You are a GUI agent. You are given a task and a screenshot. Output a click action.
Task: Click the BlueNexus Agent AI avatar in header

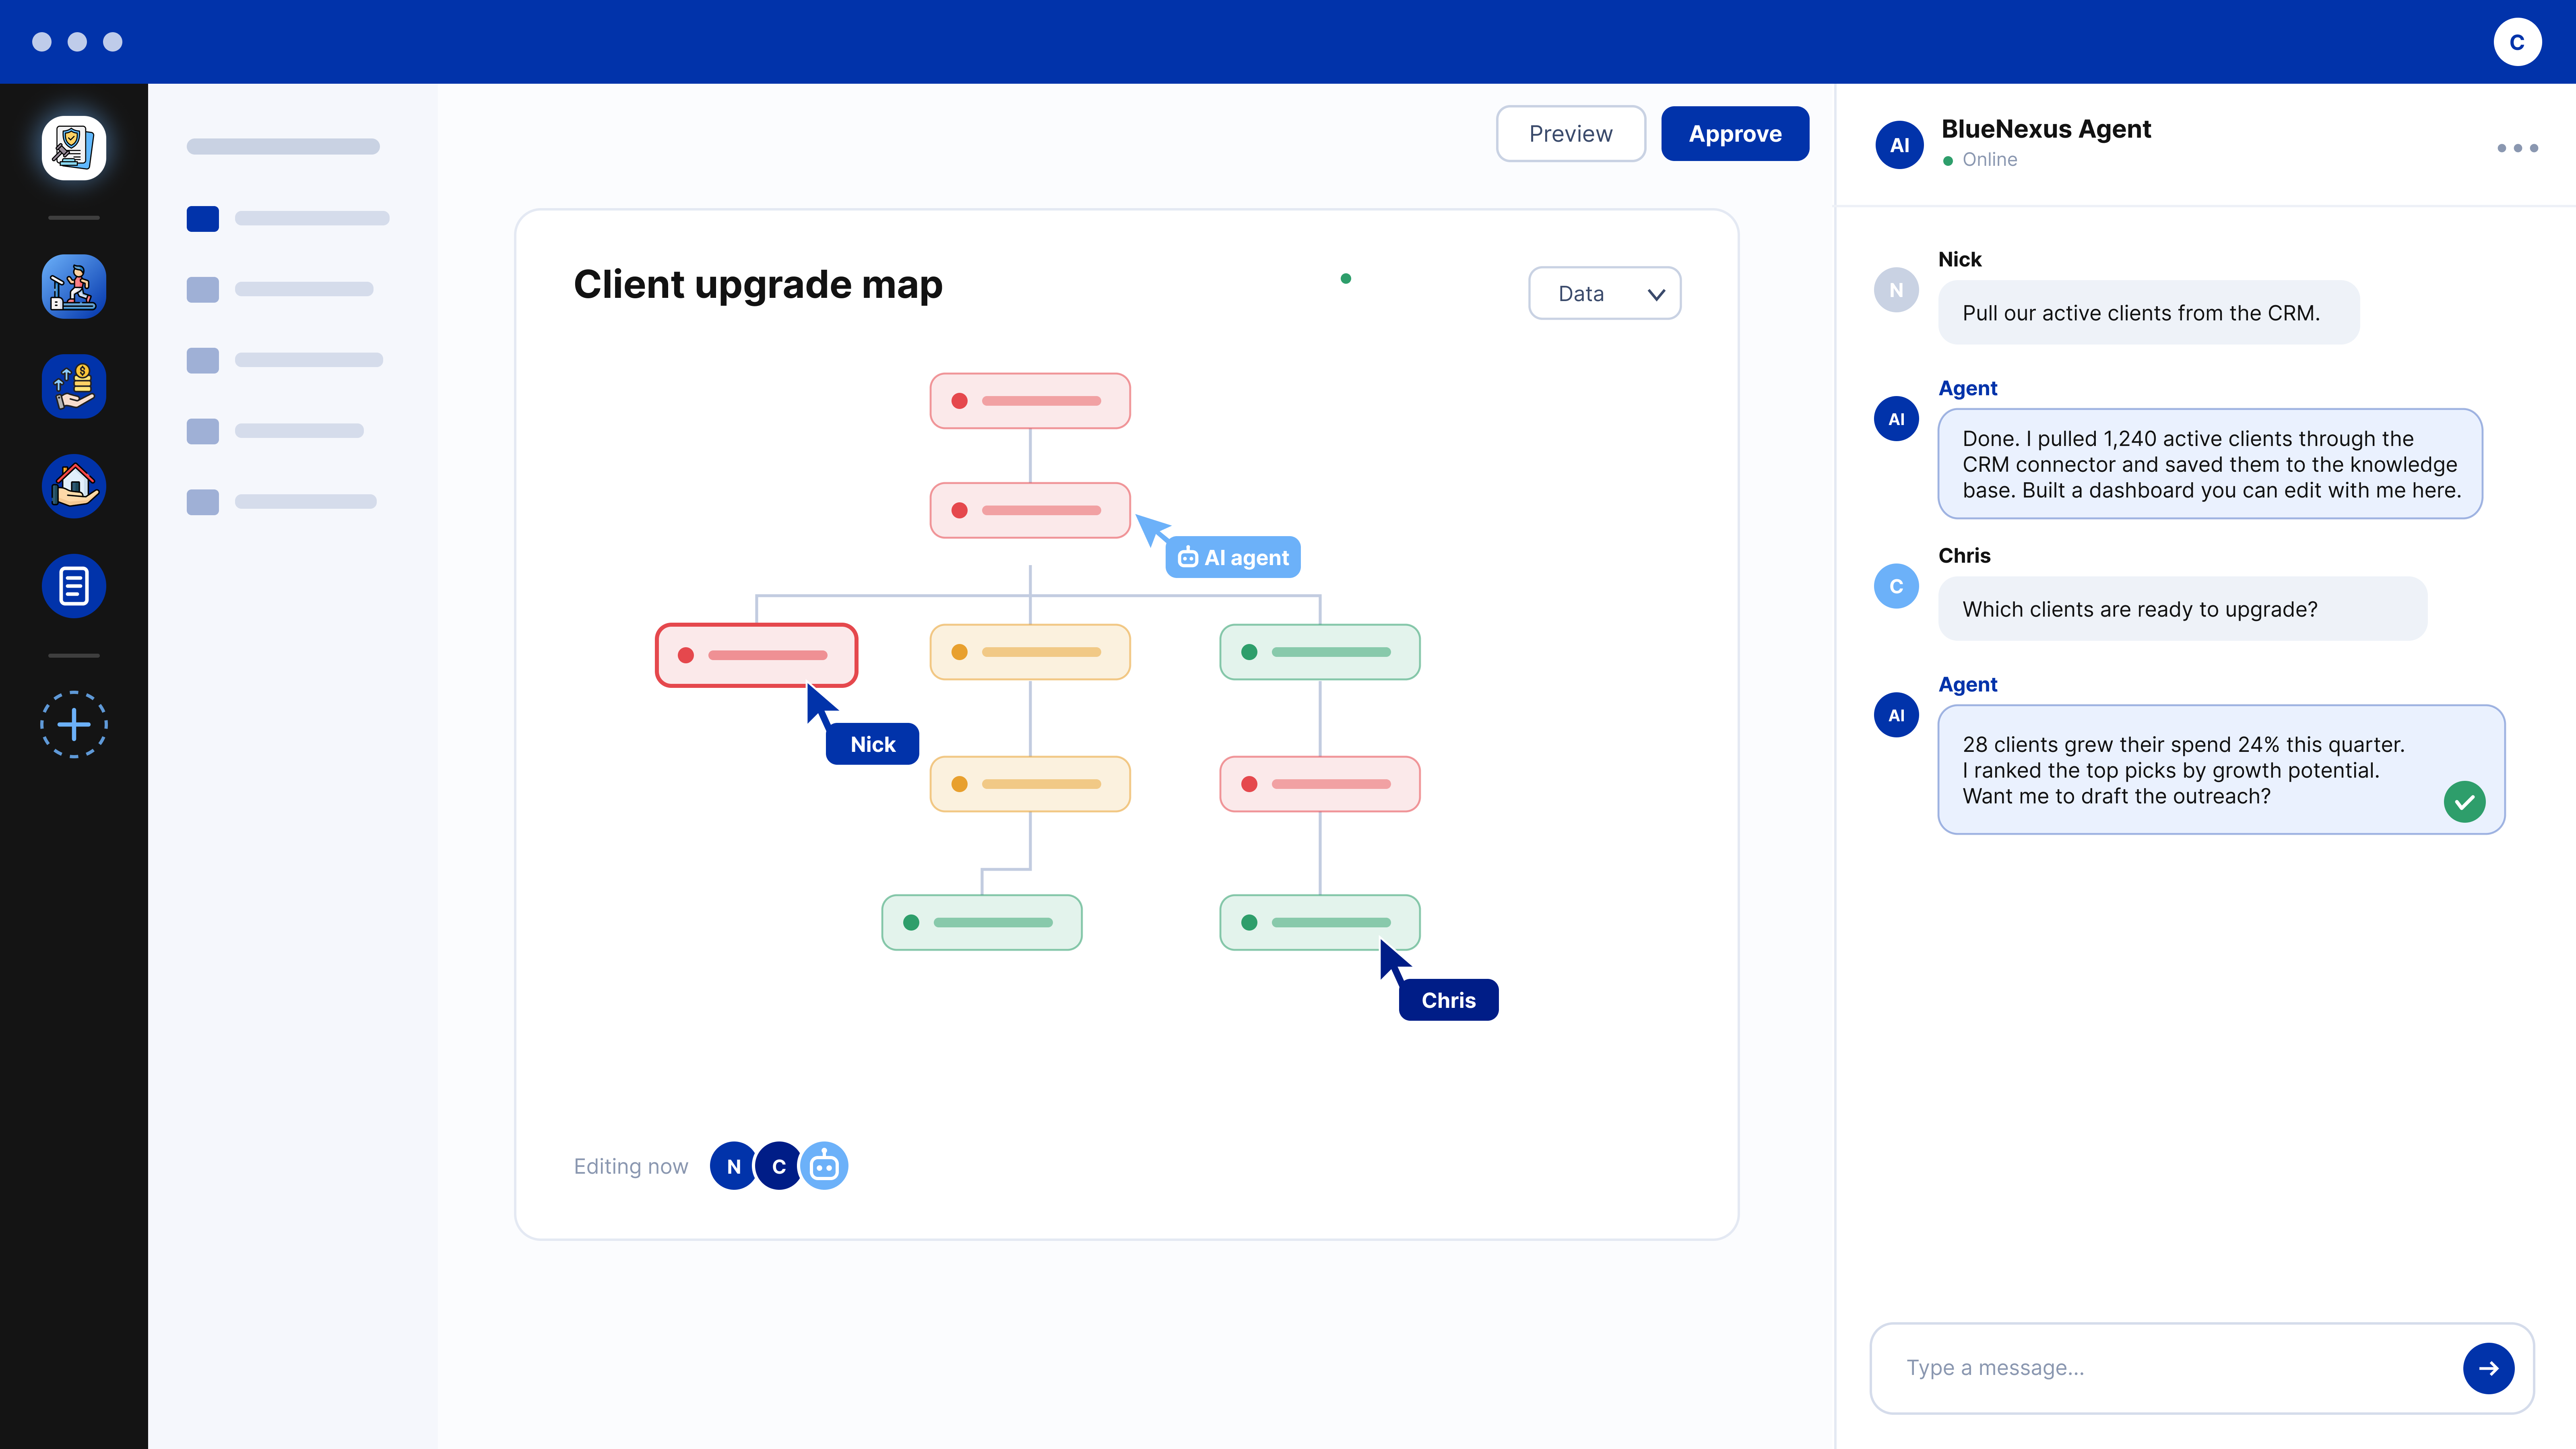[x=1899, y=145]
